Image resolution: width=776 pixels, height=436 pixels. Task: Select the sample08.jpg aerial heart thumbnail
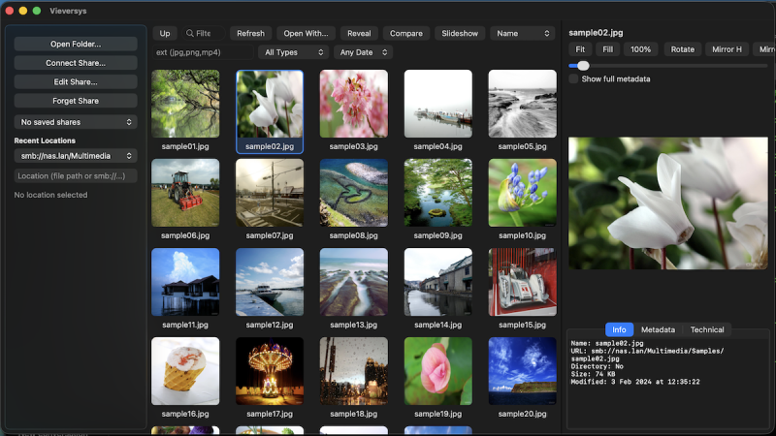pyautogui.click(x=354, y=193)
